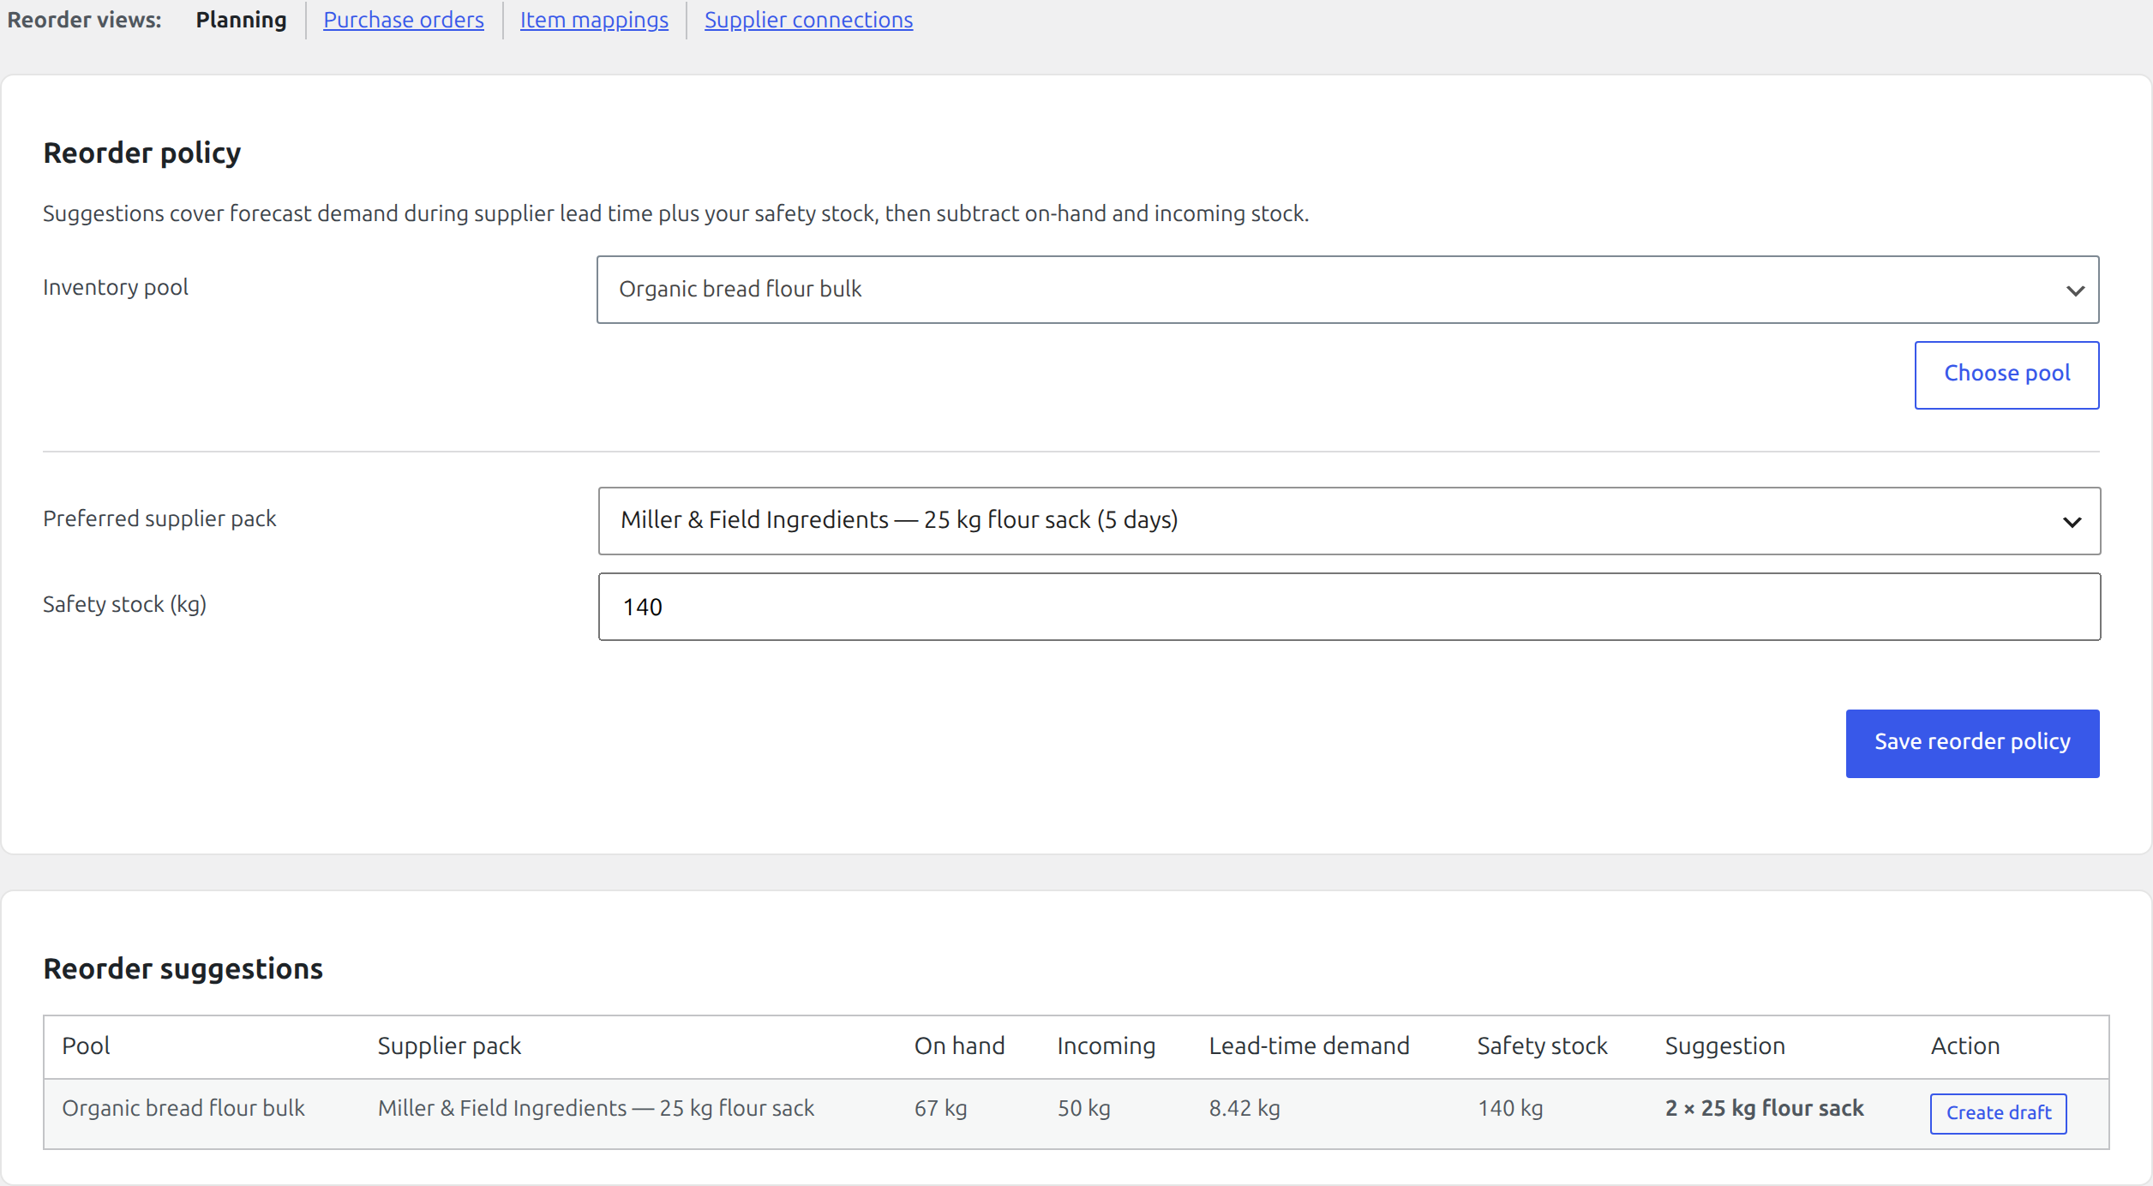
Task: Select the Suggestion column header
Action: coord(1724,1045)
